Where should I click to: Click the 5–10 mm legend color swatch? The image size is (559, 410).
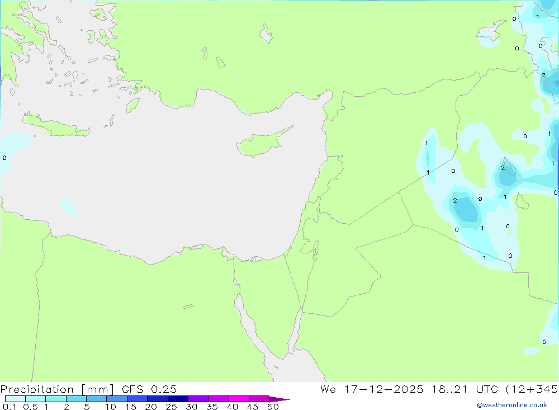point(97,399)
